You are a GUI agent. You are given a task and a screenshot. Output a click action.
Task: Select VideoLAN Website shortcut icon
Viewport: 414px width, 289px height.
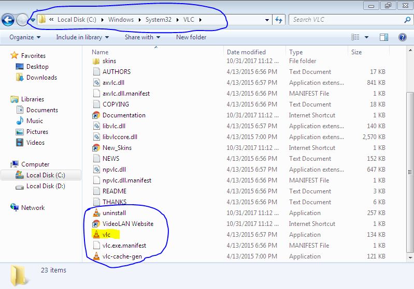(x=96, y=224)
